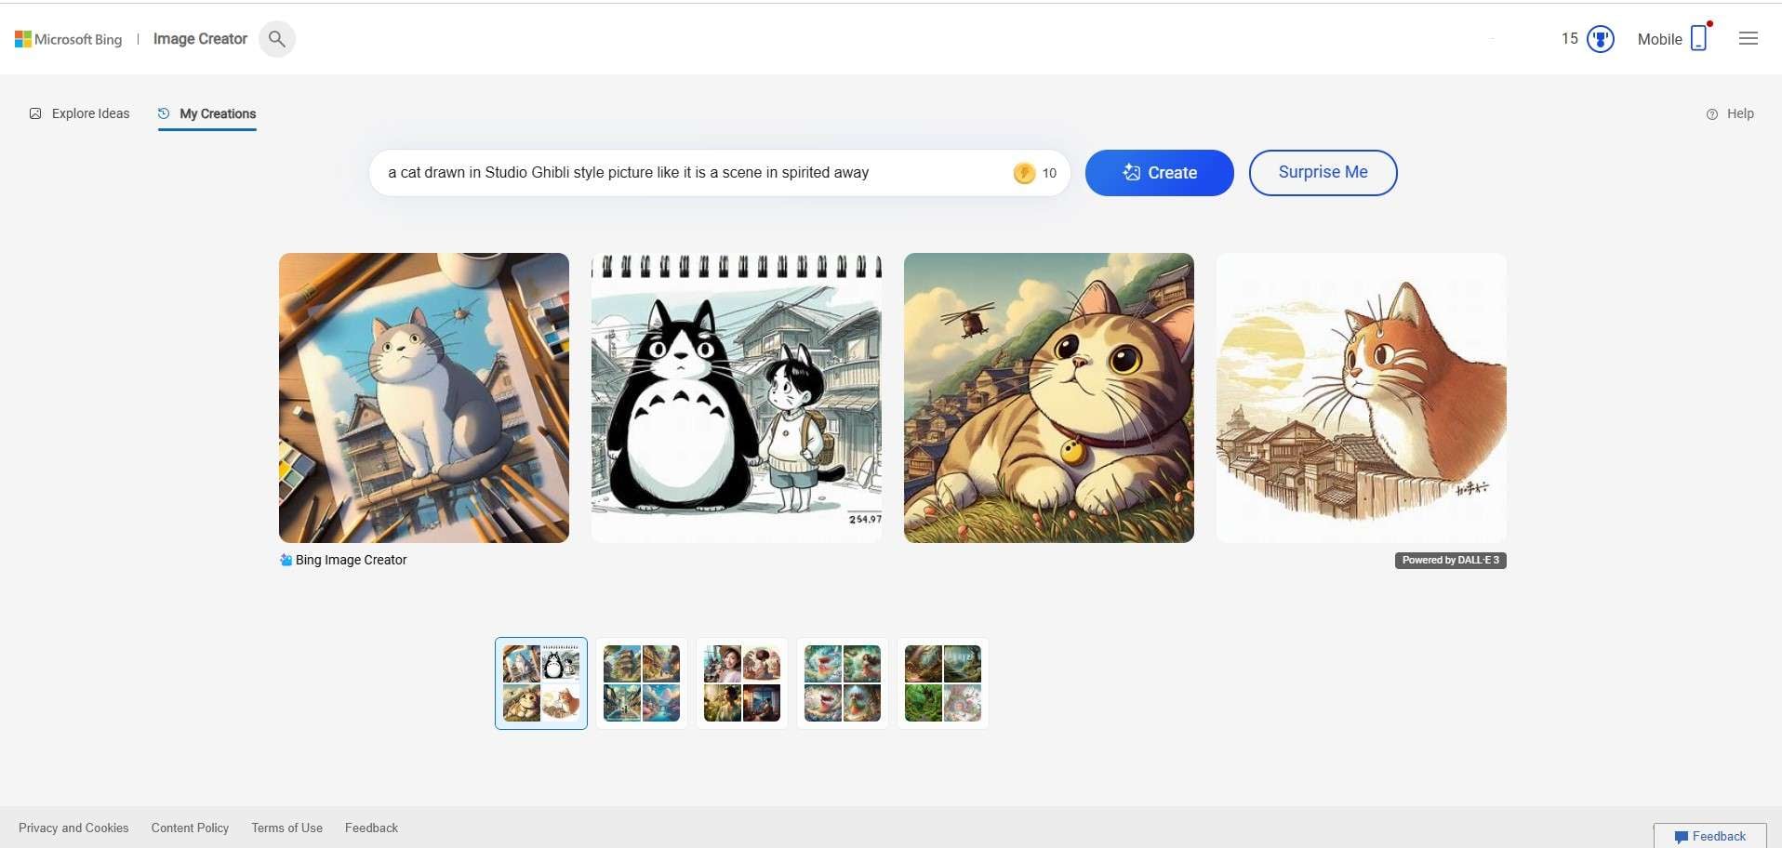Select the My Creations tab
The width and height of the screenshot is (1782, 848).
[206, 113]
